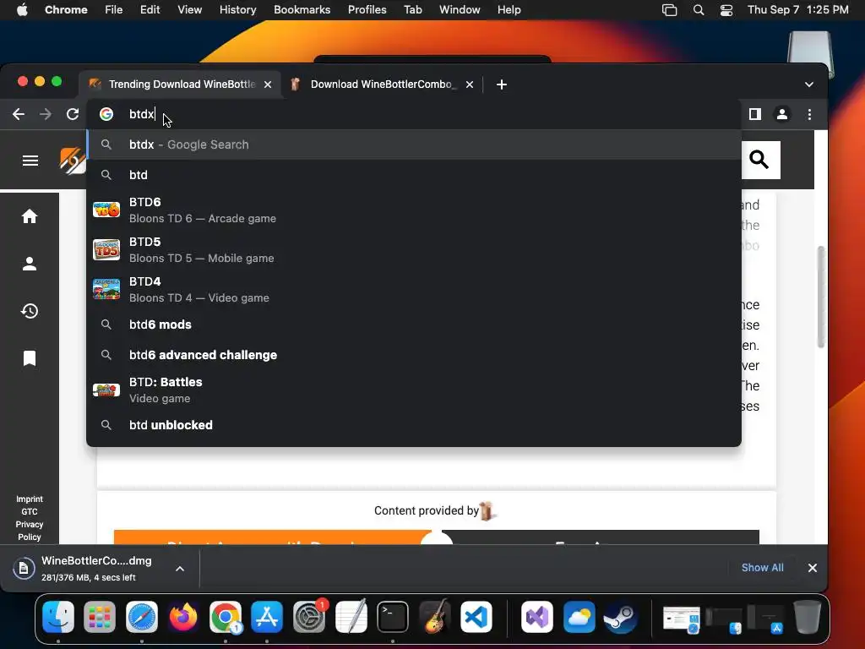Expand the WineBottlerCombo download options chevron
Image resolution: width=865 pixels, height=649 pixels.
coord(180,569)
